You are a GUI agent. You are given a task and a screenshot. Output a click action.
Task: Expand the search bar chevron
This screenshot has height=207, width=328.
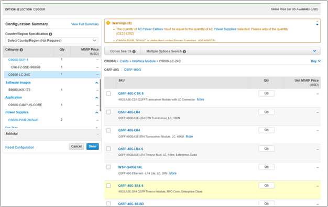click(x=314, y=51)
